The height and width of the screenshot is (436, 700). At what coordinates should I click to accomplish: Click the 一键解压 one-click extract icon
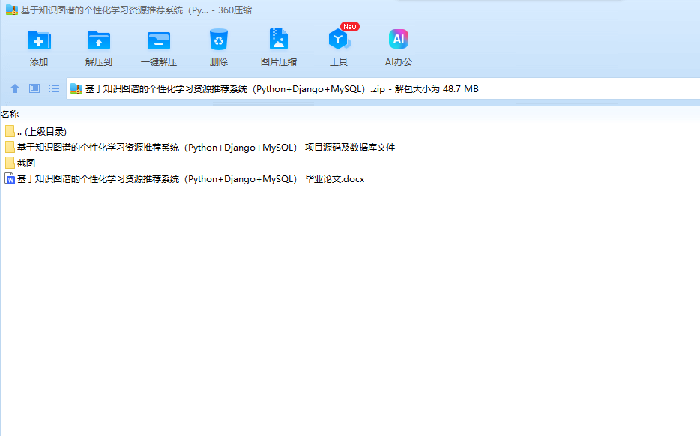point(159,40)
